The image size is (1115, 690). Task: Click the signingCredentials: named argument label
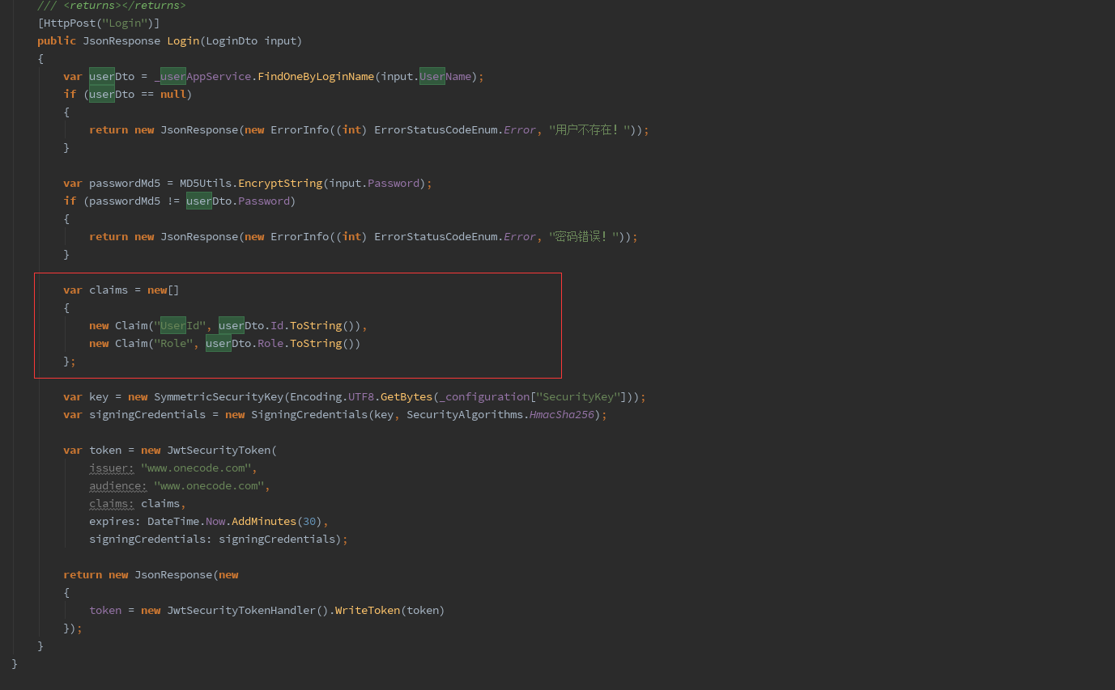pyautogui.click(x=151, y=539)
